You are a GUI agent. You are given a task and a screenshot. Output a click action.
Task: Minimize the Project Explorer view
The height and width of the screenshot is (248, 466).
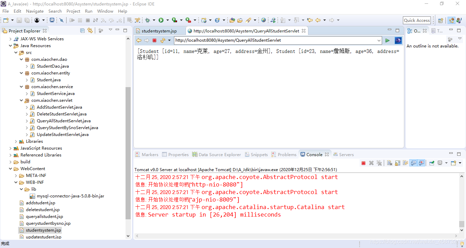[x=117, y=30]
